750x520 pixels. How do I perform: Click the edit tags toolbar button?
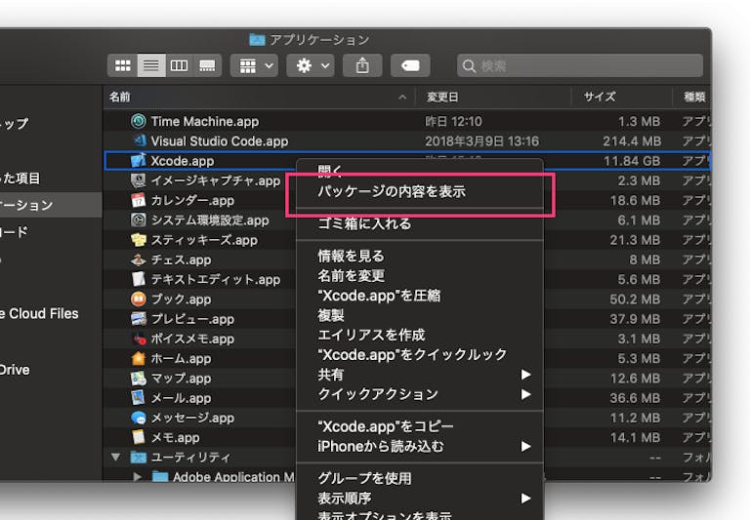pyautogui.click(x=410, y=65)
